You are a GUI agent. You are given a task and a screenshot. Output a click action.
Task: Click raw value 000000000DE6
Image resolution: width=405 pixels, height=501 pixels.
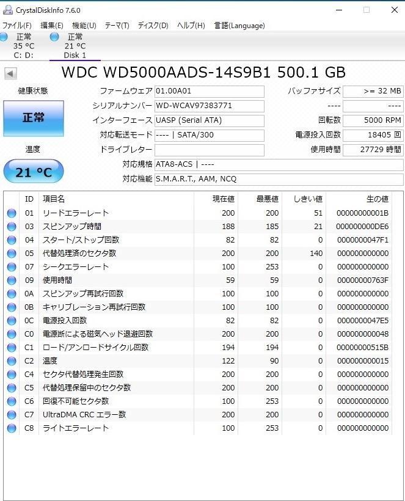pos(362,227)
